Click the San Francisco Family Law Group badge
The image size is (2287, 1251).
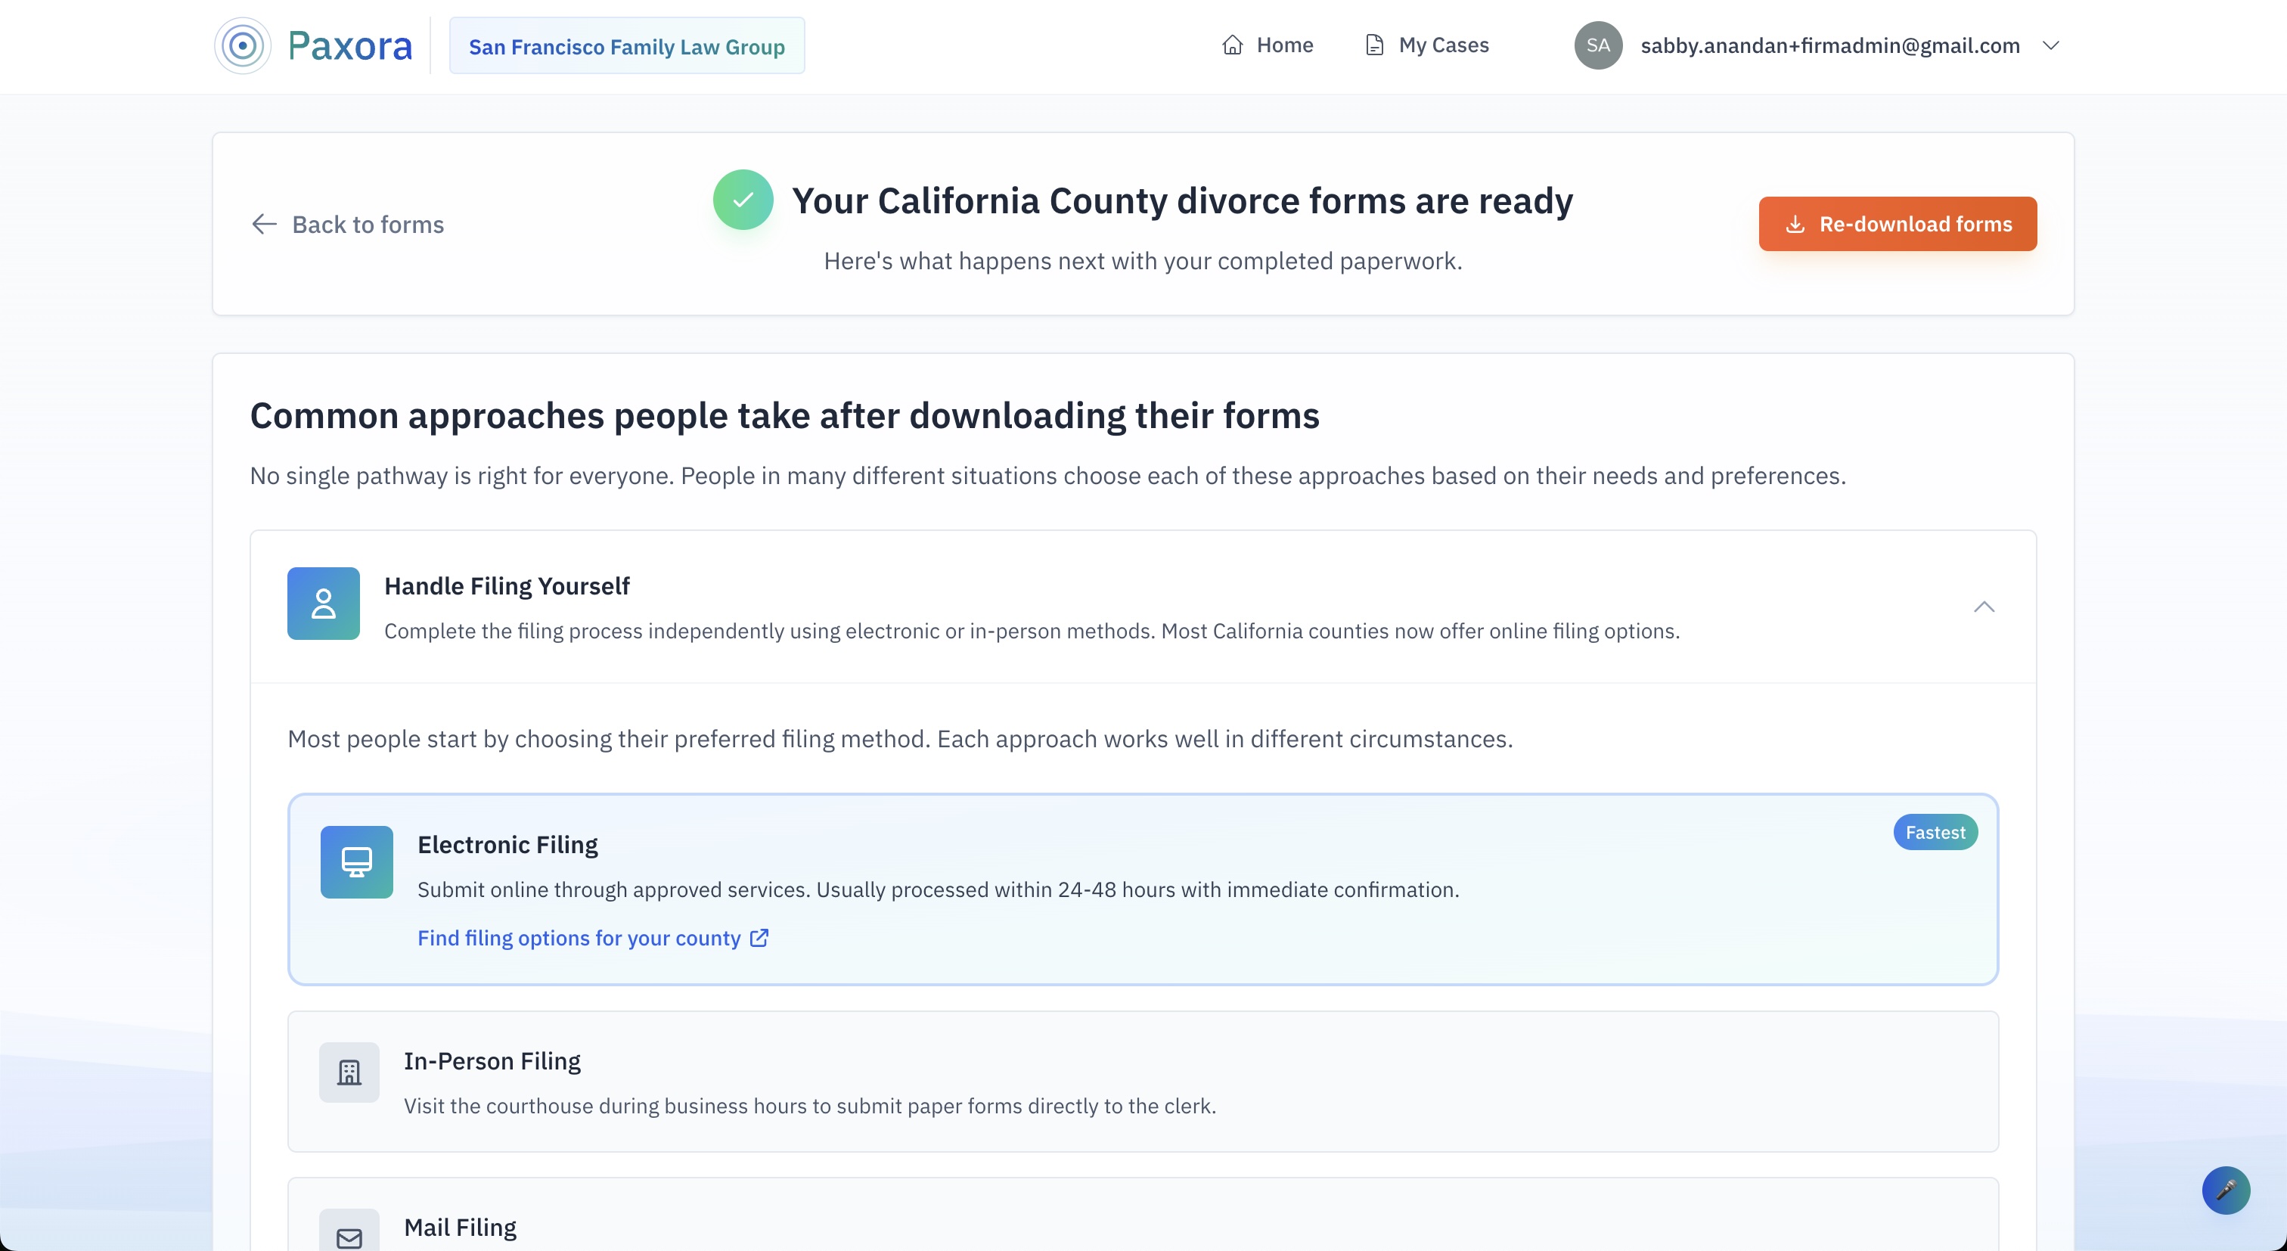coord(626,46)
